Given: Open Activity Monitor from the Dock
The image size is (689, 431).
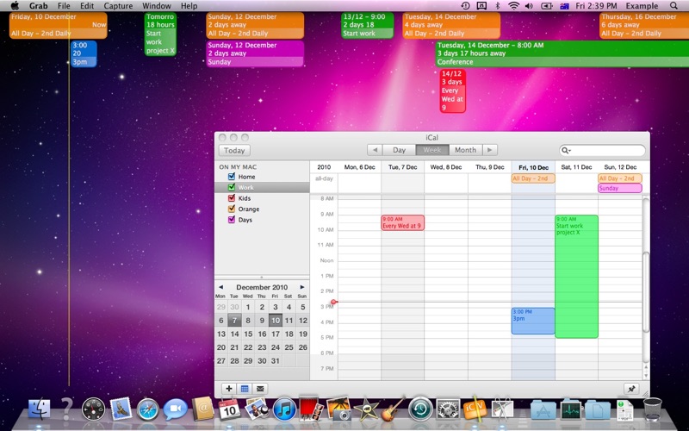Looking at the screenshot, I should (570, 410).
